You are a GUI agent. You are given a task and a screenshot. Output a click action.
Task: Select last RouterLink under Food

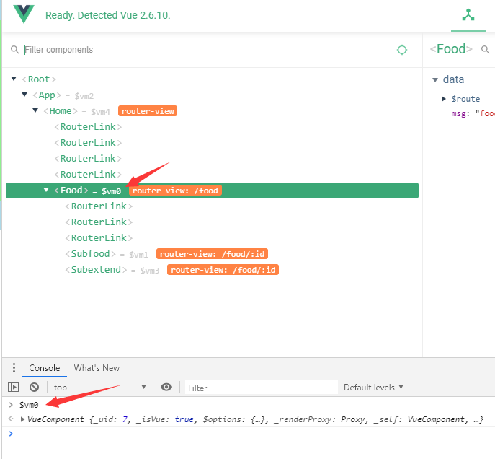point(99,238)
